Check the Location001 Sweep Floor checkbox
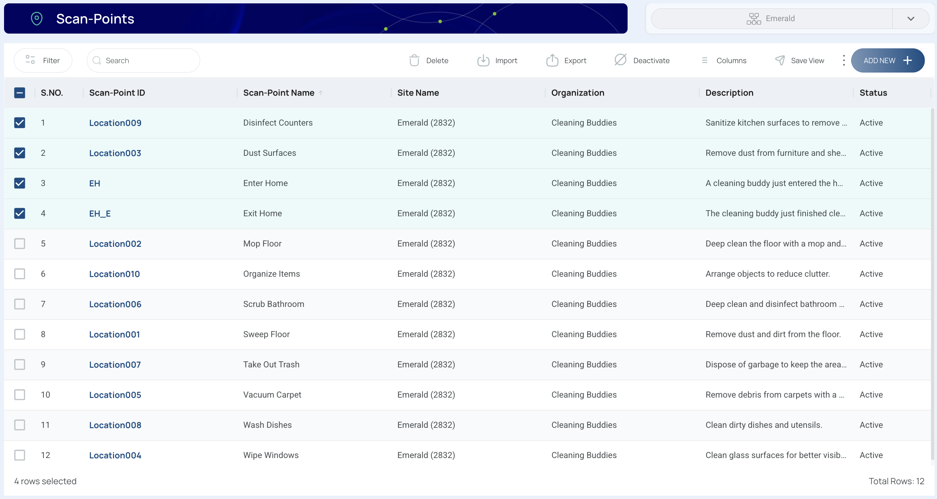The height and width of the screenshot is (499, 937). coord(20,334)
